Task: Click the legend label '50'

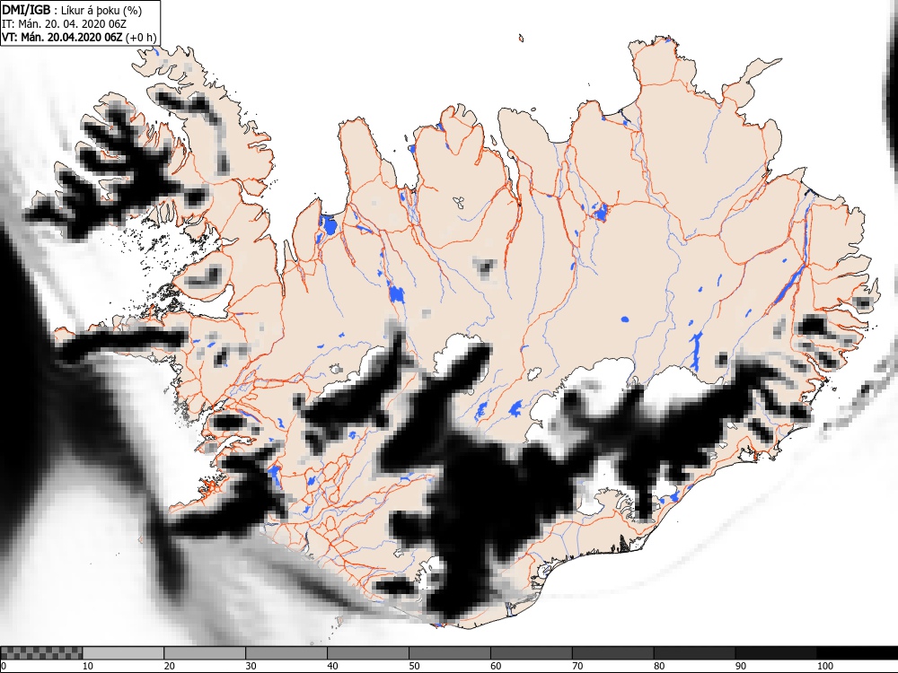Action: (414, 666)
